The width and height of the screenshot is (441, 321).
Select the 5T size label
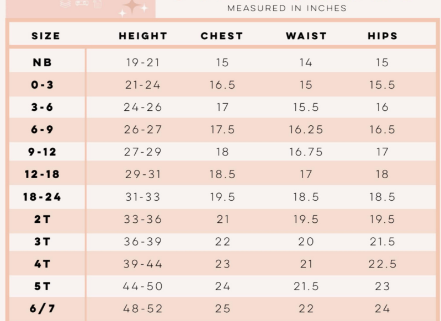42,286
